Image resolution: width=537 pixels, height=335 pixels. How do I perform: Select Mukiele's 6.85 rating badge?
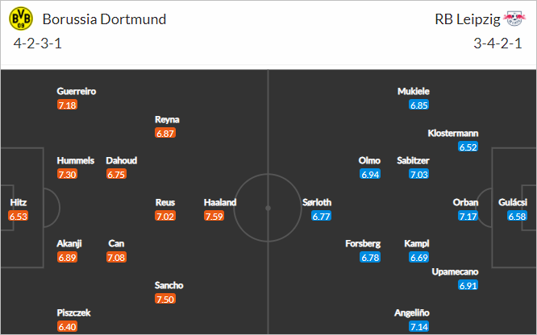click(x=418, y=105)
